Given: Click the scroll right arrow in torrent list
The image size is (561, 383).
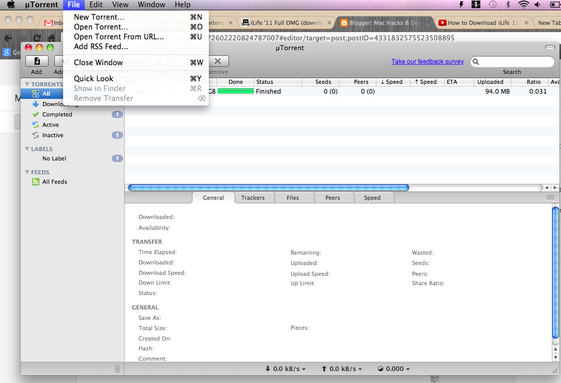Looking at the screenshot, I should (555, 187).
